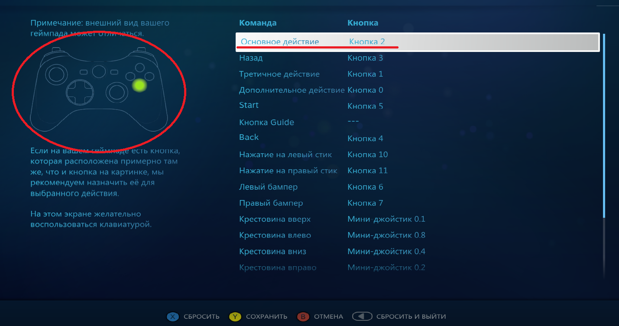Select Крестовина влево row
Viewport: 619px width, 326px height.
point(418,235)
